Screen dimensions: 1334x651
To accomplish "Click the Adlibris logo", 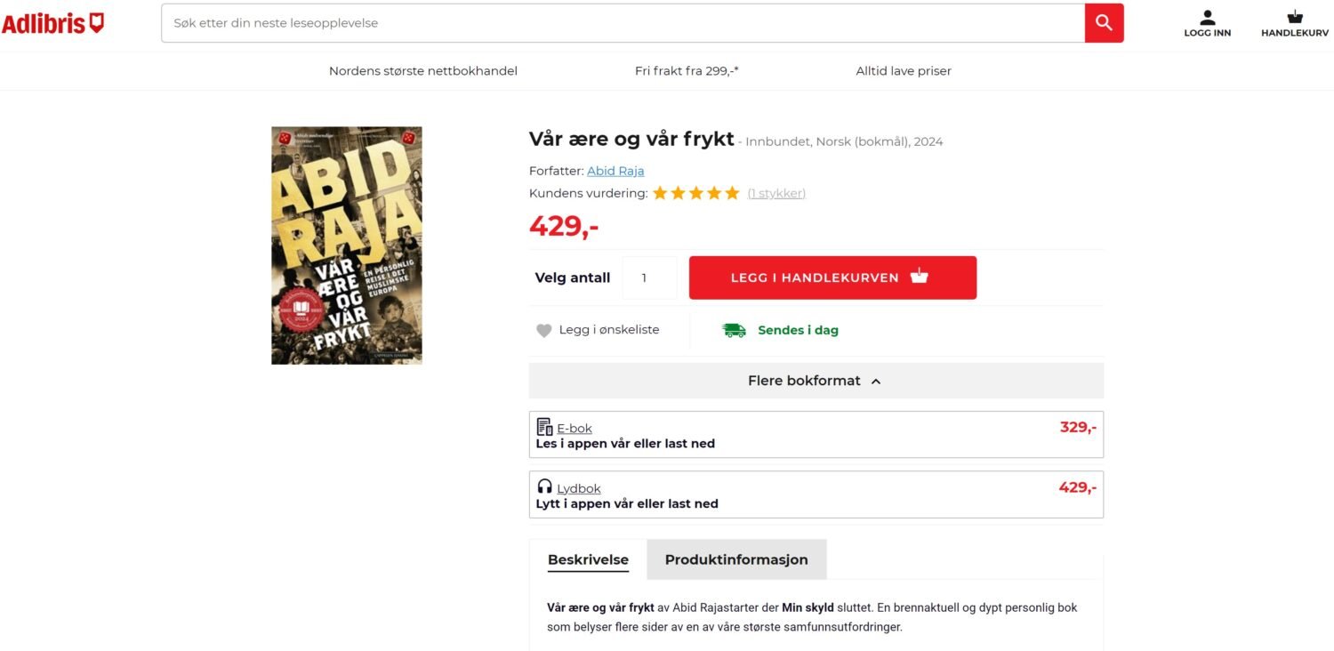I will 53,23.
